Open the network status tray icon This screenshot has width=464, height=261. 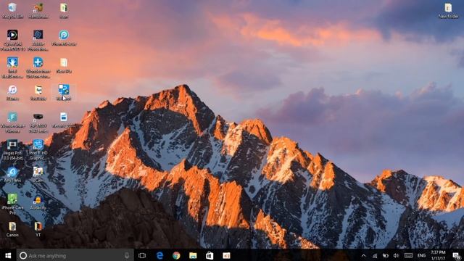[x=375, y=255]
